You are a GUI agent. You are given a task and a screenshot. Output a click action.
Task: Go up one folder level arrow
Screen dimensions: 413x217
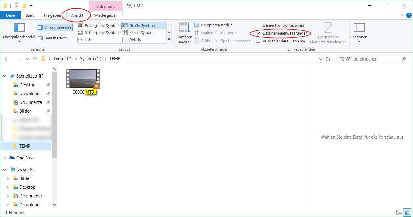click(x=35, y=59)
